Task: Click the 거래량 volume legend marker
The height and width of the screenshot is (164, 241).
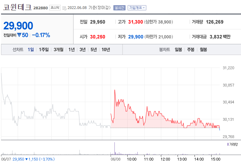Action: click(228, 144)
